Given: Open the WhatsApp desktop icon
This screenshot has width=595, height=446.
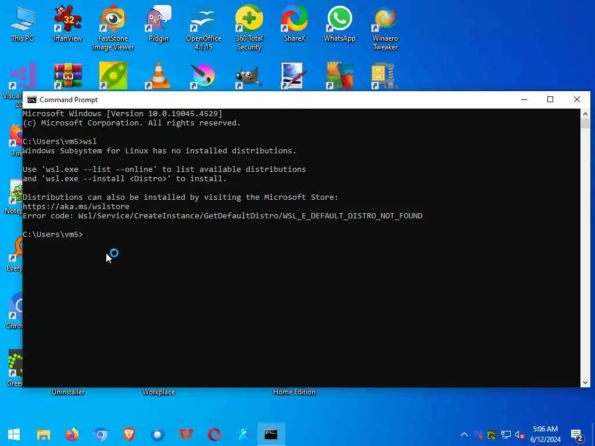Looking at the screenshot, I should pos(339,24).
